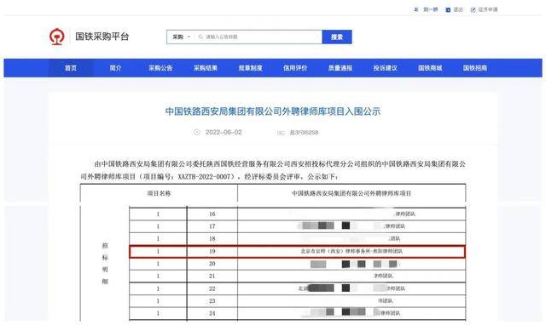Click the logged-in username link at top
Image resolution: width=546 pixels, height=325 pixels.
(430, 9)
